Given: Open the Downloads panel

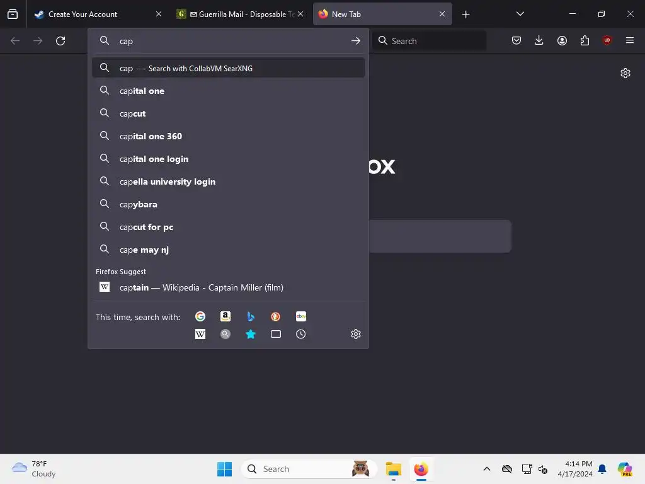Looking at the screenshot, I should click(x=539, y=40).
